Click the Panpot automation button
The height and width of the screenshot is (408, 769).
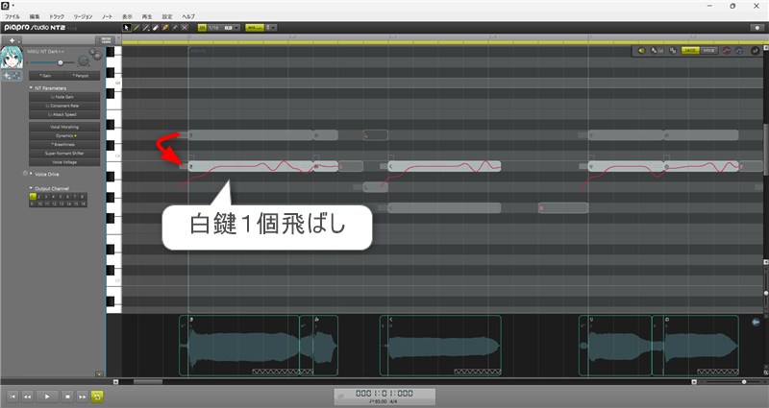(x=82, y=76)
